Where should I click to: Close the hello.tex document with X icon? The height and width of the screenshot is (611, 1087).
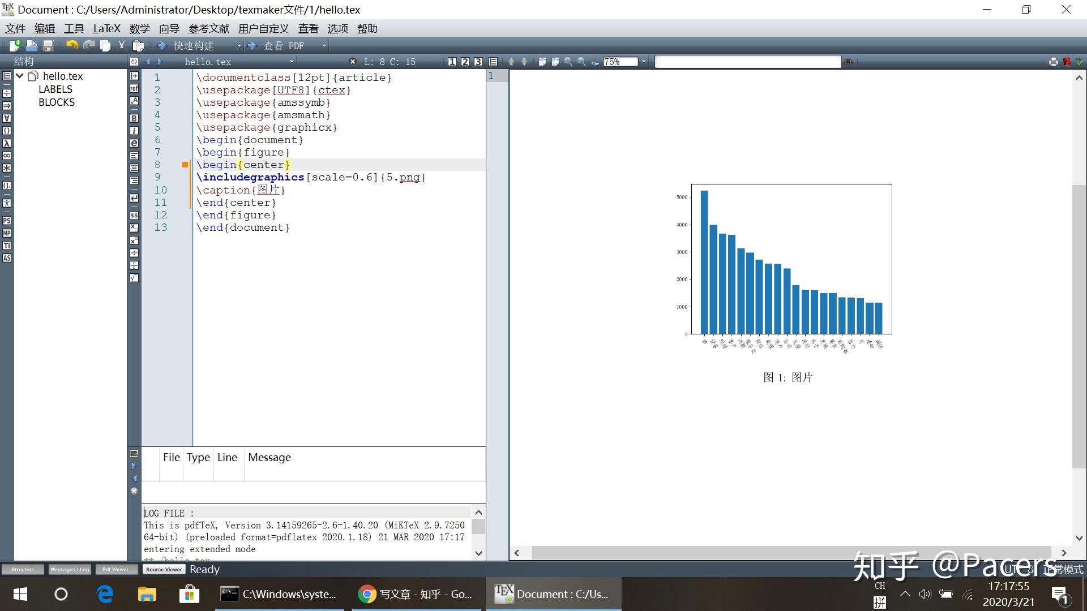click(x=352, y=62)
